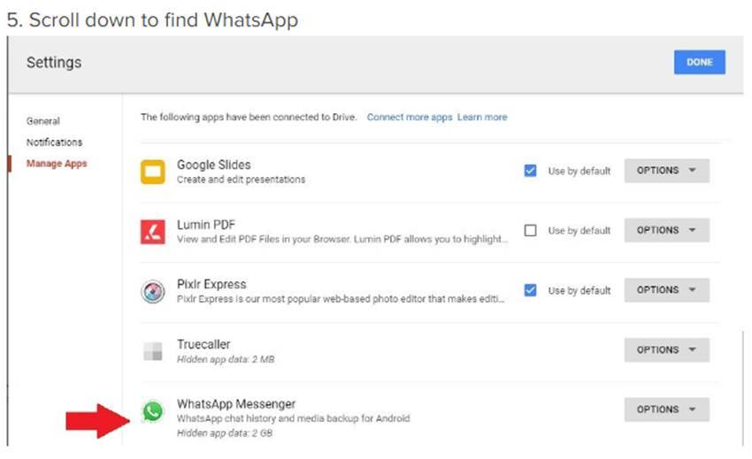Click the Truecaller app icon
752x459 pixels.
coord(153,351)
